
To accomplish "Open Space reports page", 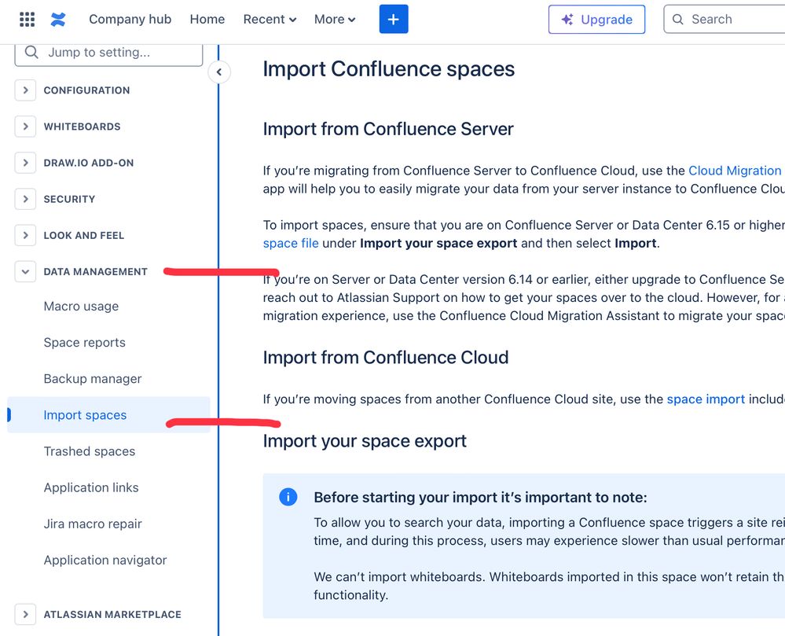I will pyautogui.click(x=85, y=343).
